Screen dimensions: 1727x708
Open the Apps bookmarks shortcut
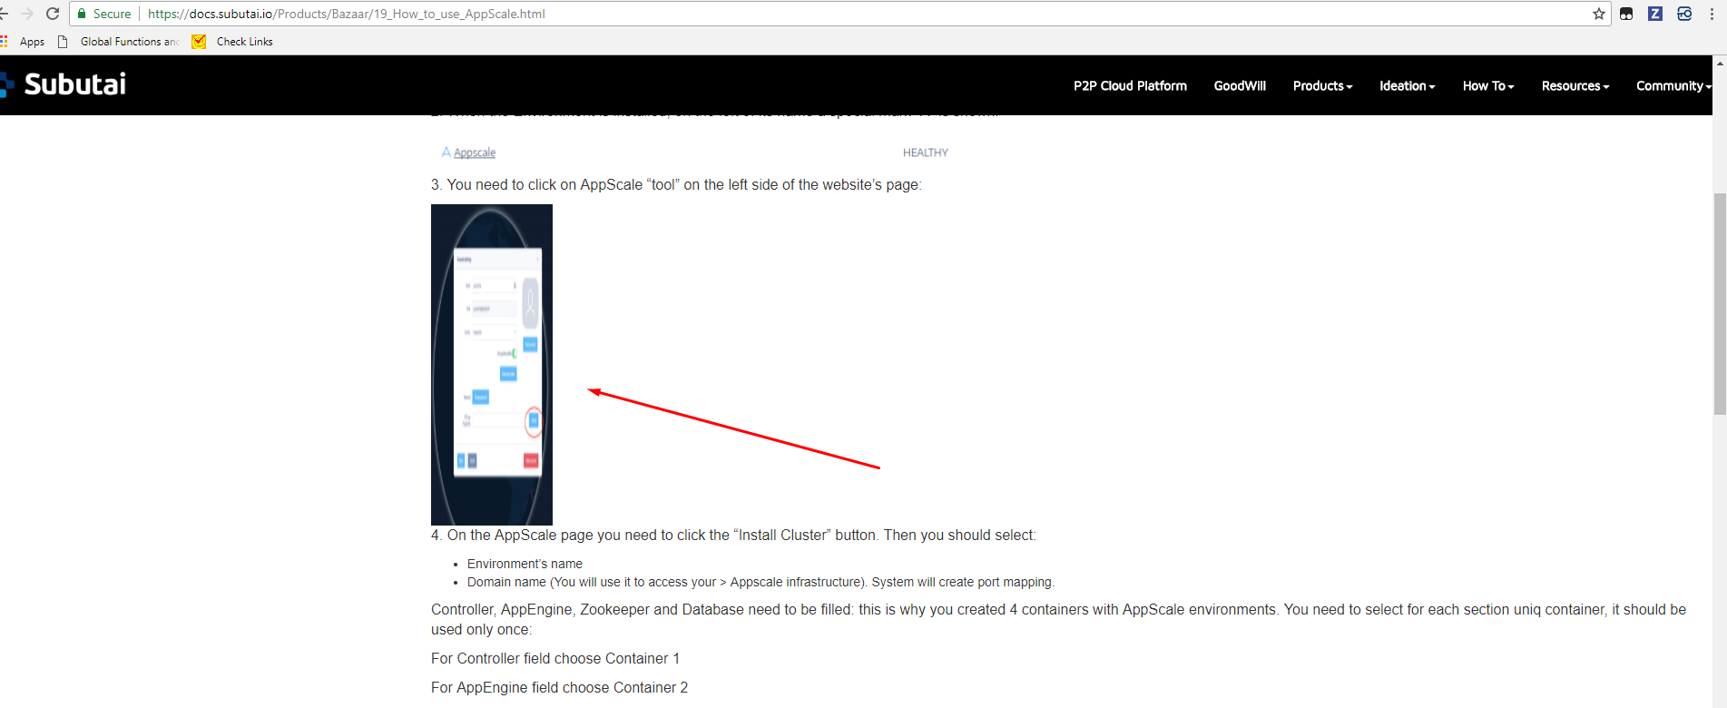24,42
